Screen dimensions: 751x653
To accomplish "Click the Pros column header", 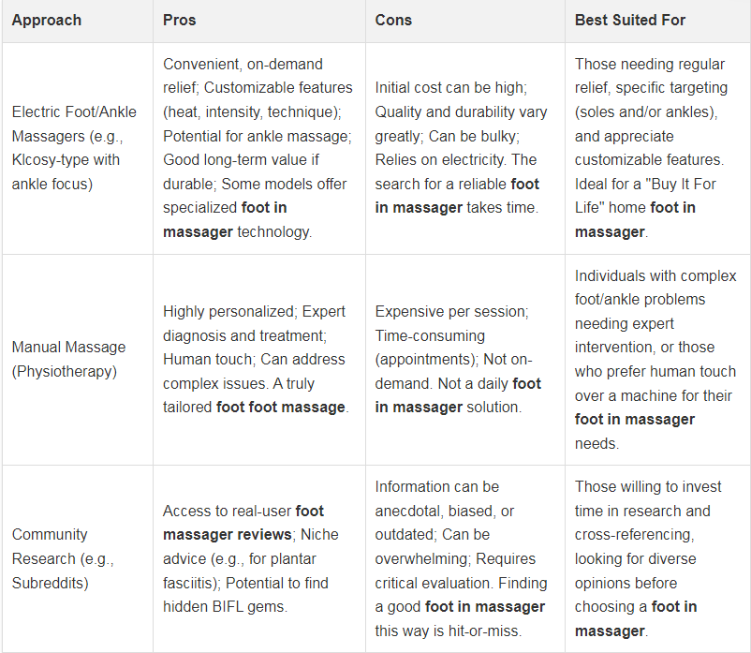I will 179,20.
